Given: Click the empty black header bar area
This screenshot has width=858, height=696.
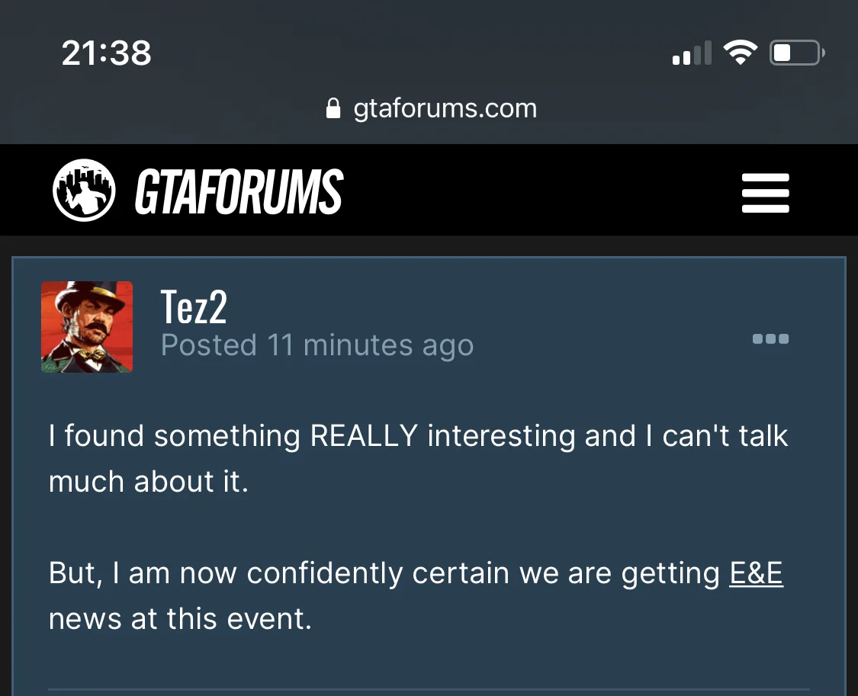Looking at the screenshot, I should 534,191.
